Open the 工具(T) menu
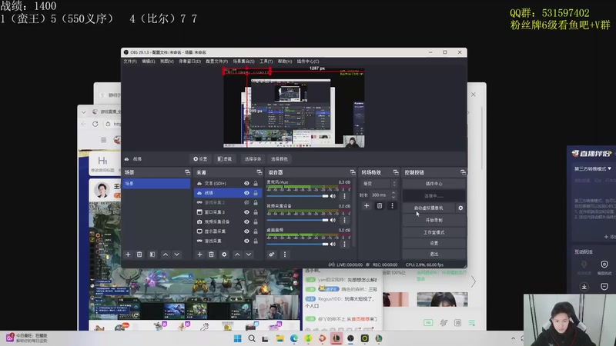Screen dimensions: 616x346 [266, 62]
